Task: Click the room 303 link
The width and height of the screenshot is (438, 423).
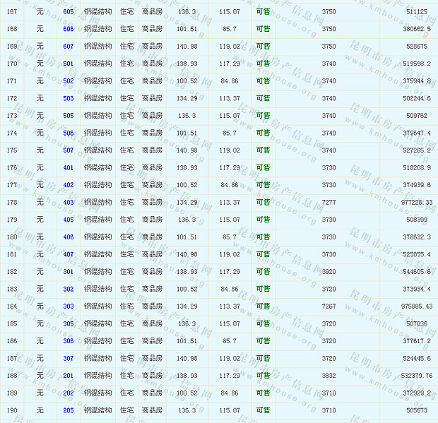Action: coord(68,306)
